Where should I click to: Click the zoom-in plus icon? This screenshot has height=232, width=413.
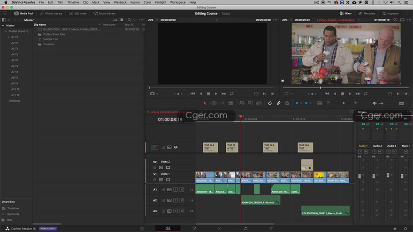355,103
